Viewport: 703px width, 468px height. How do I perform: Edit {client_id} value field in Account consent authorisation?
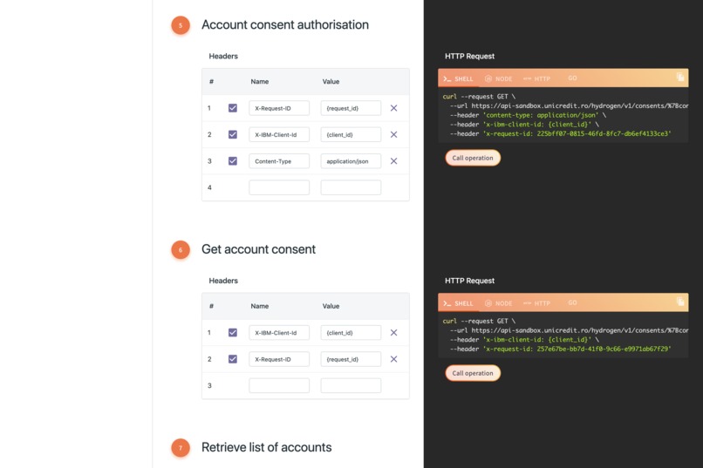tap(351, 134)
